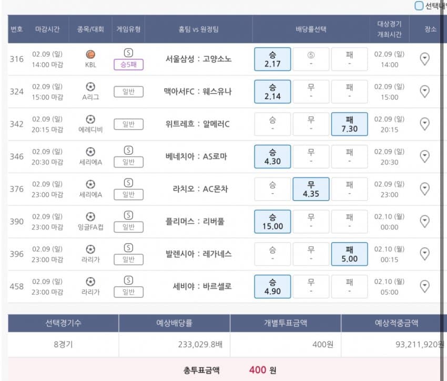Open location pin for match 396

425,254
